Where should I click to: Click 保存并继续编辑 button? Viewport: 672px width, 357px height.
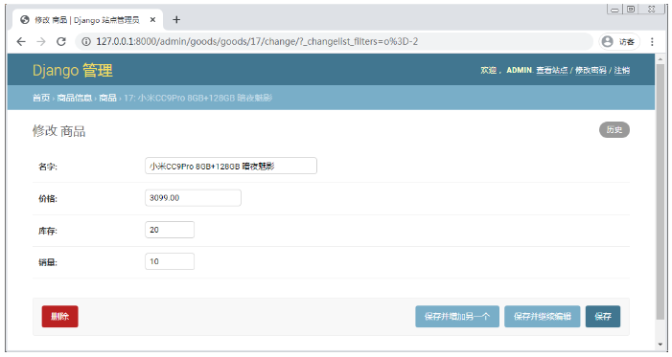tap(543, 317)
